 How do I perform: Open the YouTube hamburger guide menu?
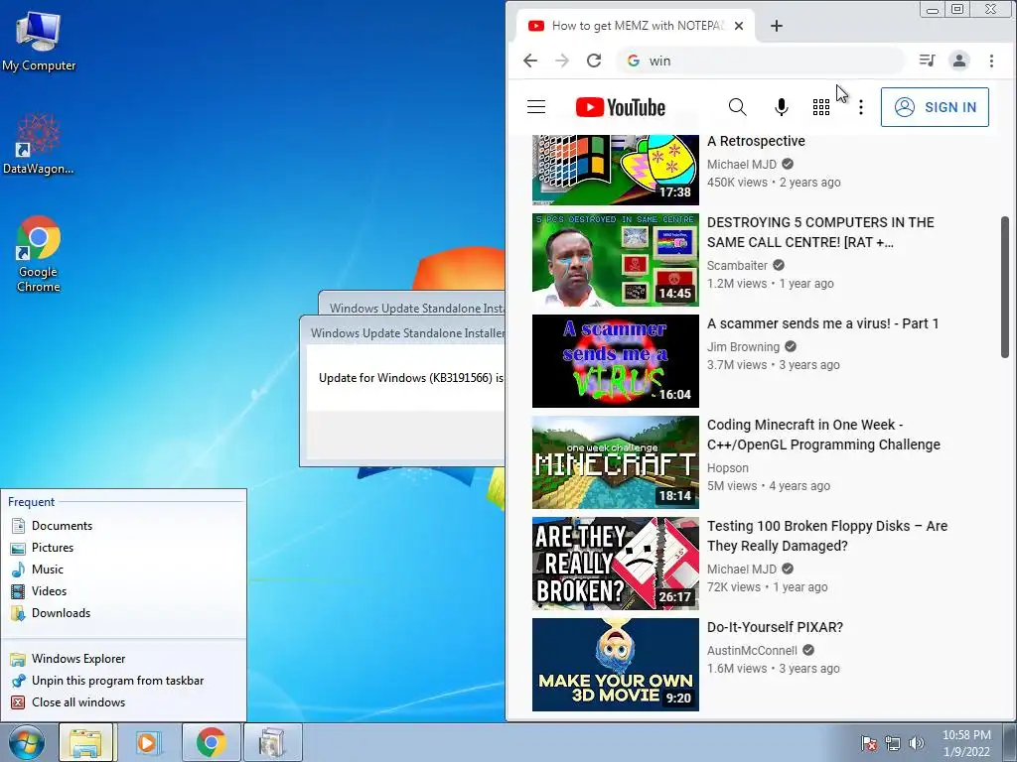tap(535, 107)
